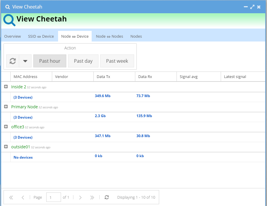Click the next page arrow icon
The height and width of the screenshot is (206, 267).
(80, 197)
